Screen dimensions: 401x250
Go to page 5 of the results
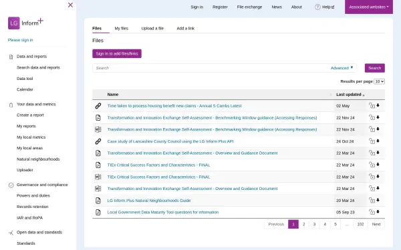coord(336,224)
